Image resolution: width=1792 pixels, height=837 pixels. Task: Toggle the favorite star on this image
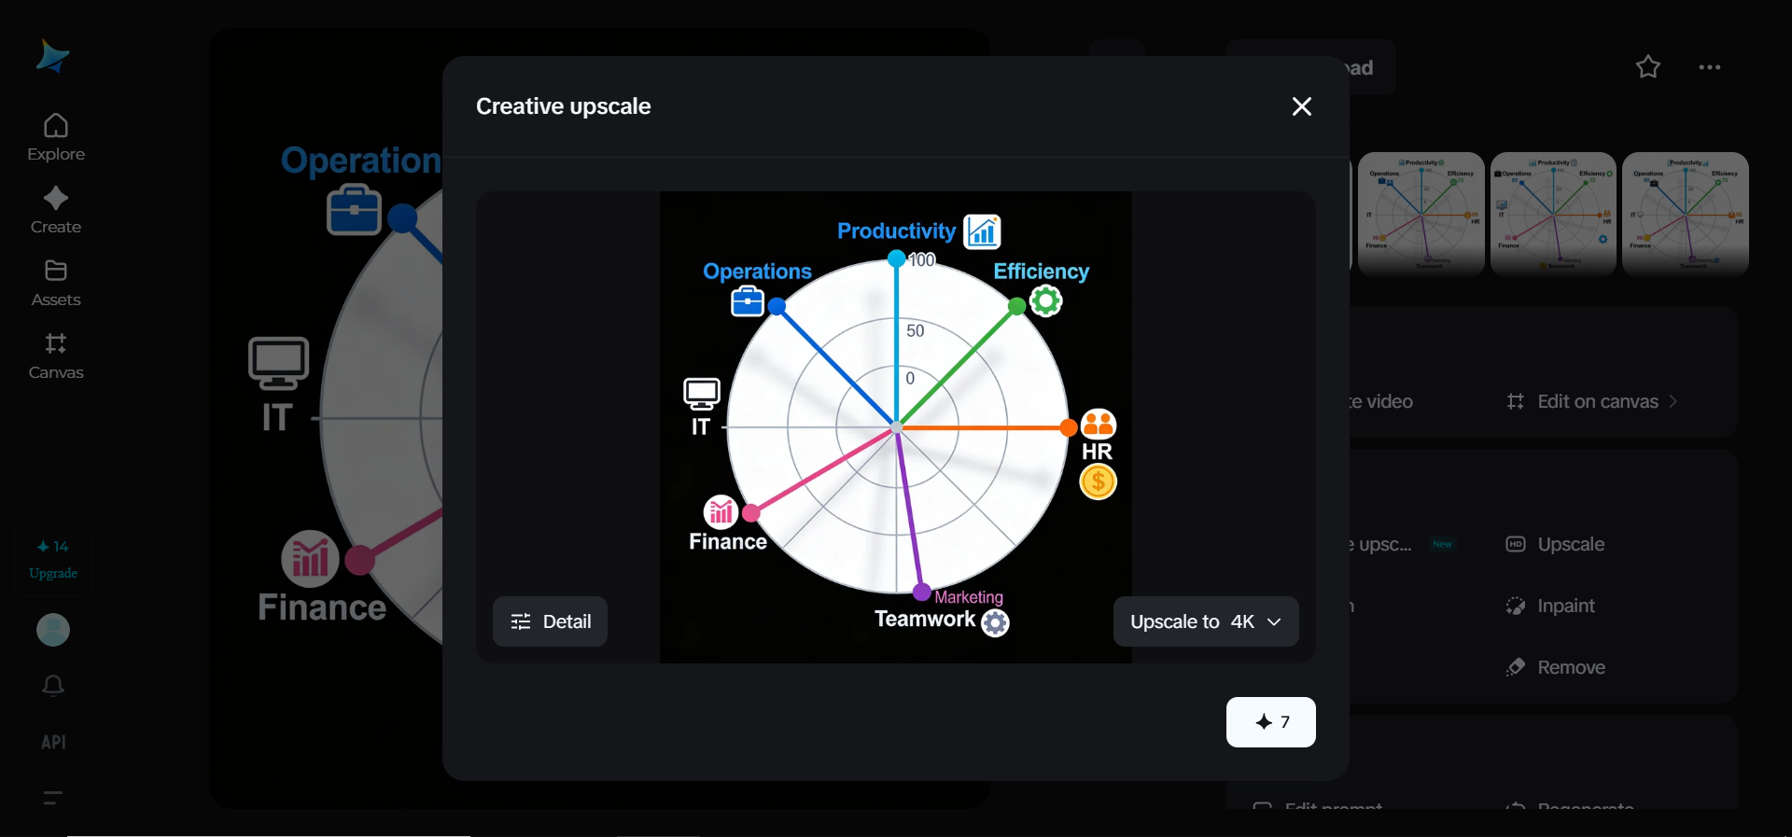(1647, 67)
